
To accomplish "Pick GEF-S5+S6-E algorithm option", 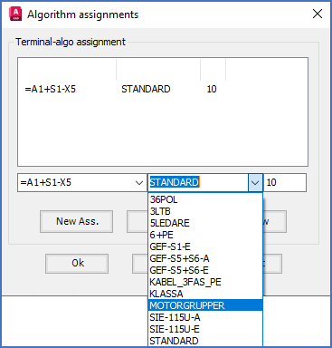I will [x=205, y=270].
